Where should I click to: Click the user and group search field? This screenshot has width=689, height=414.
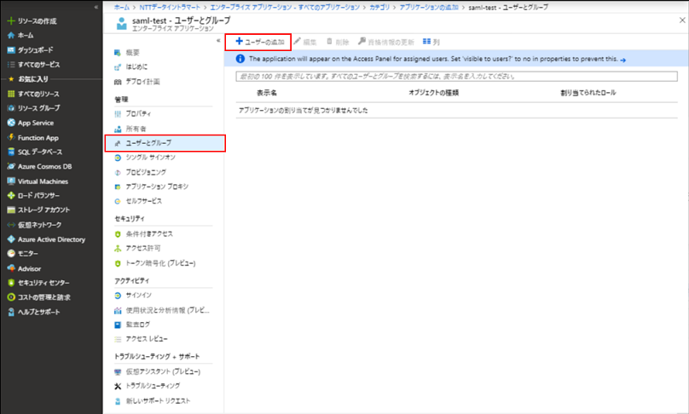(x=456, y=77)
